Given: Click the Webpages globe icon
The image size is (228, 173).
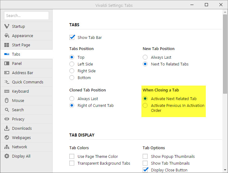Looking at the screenshot, I should 7,137.
